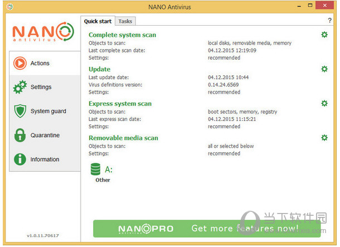Close the NANO Antivirus window
The width and height of the screenshot is (340, 247).
[x=324, y=6]
